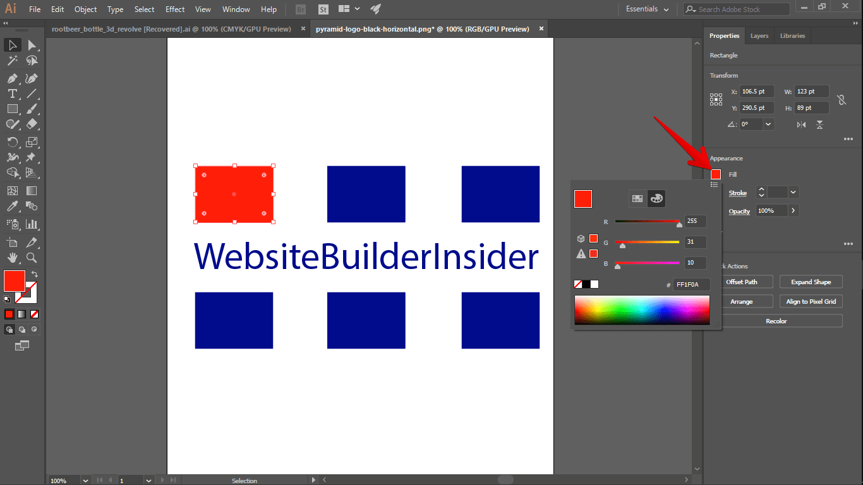Pick the Eyedropper tool
The image size is (863, 485).
12,206
